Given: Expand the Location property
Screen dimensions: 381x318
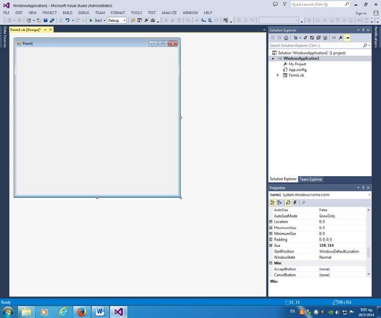Looking at the screenshot, I should (x=271, y=221).
